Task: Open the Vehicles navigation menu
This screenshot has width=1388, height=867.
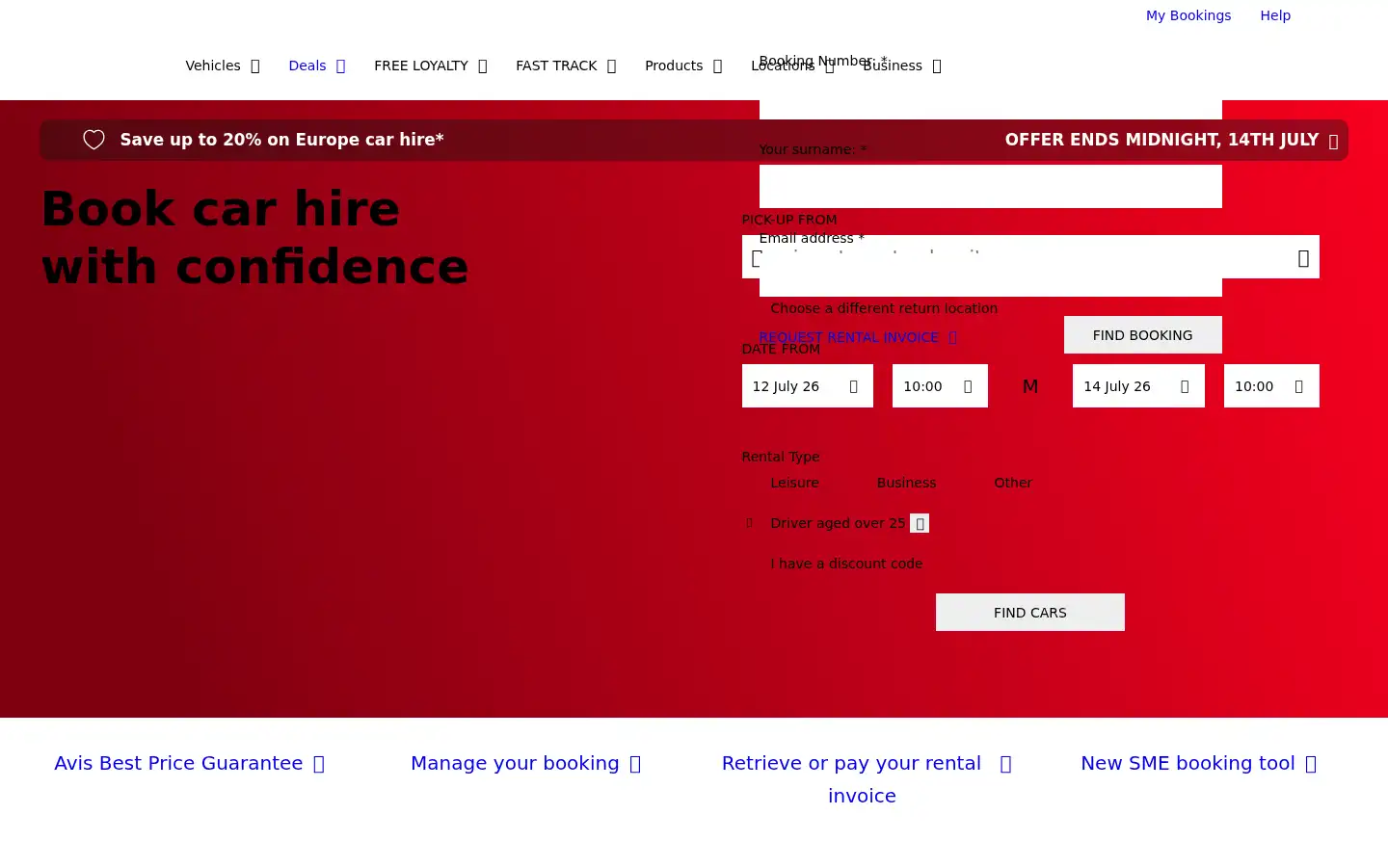Action: (x=223, y=66)
